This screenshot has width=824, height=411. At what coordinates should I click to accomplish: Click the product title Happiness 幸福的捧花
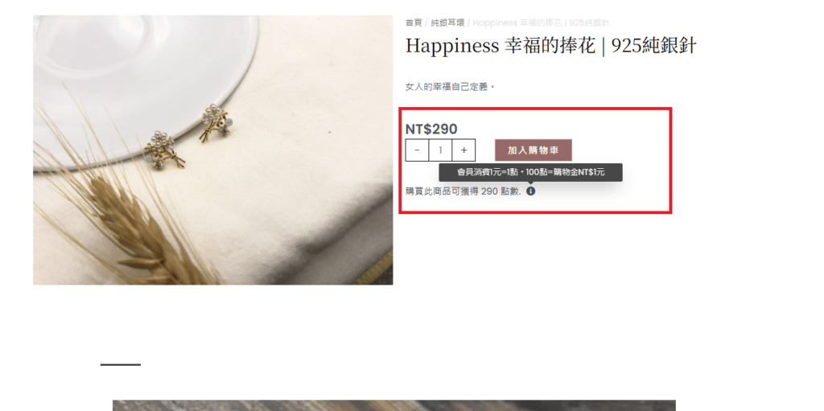(x=550, y=46)
